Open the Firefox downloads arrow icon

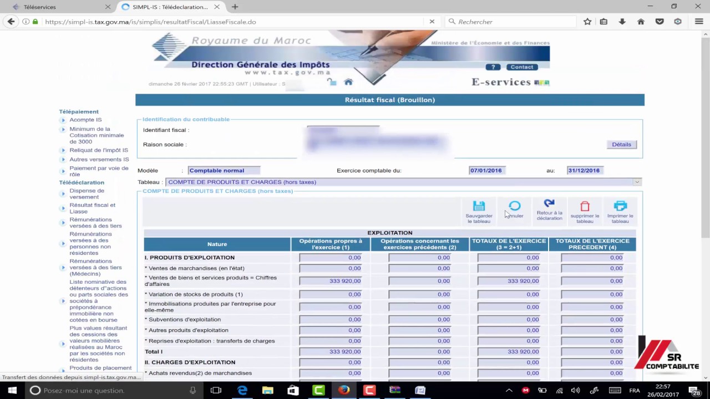pos(622,22)
